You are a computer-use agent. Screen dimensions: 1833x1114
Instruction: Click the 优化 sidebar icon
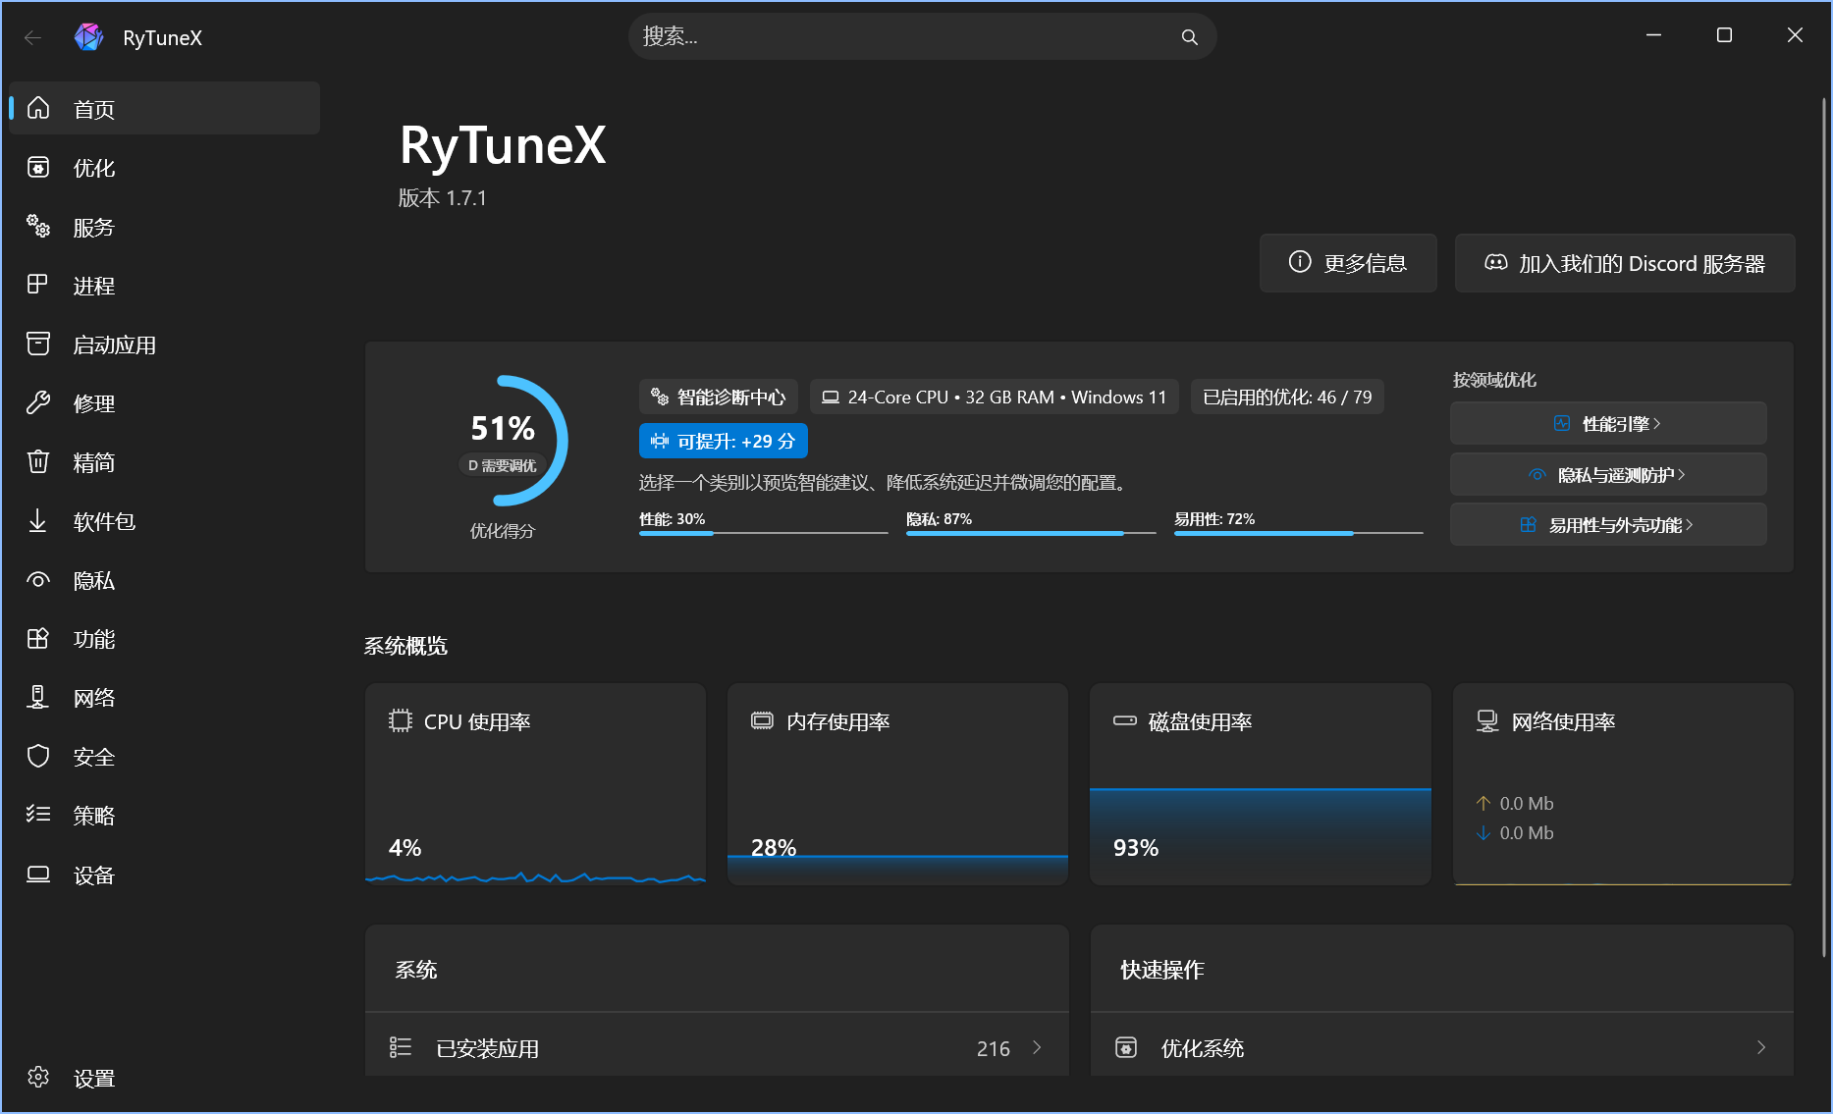pyautogui.click(x=38, y=167)
